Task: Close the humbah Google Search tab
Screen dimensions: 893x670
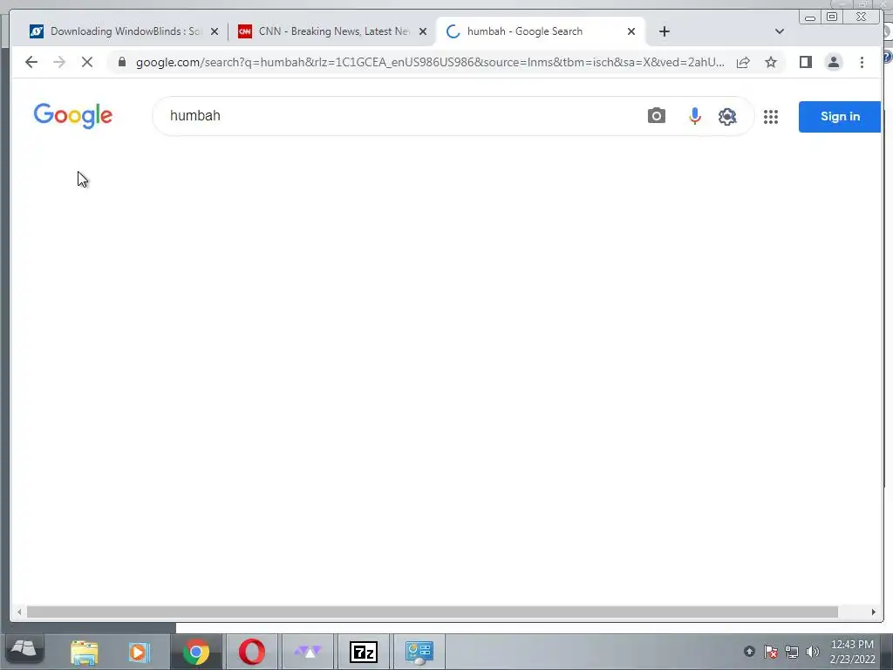Action: pyautogui.click(x=631, y=32)
